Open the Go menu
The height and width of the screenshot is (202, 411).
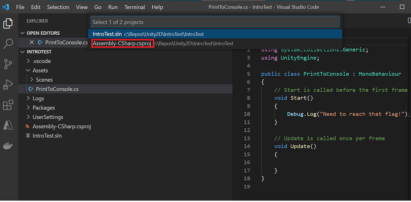(x=98, y=7)
